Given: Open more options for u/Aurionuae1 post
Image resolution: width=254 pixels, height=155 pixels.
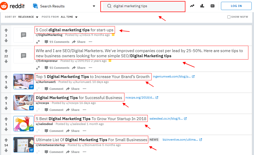Looking at the screenshot, I should pos(84,89).
